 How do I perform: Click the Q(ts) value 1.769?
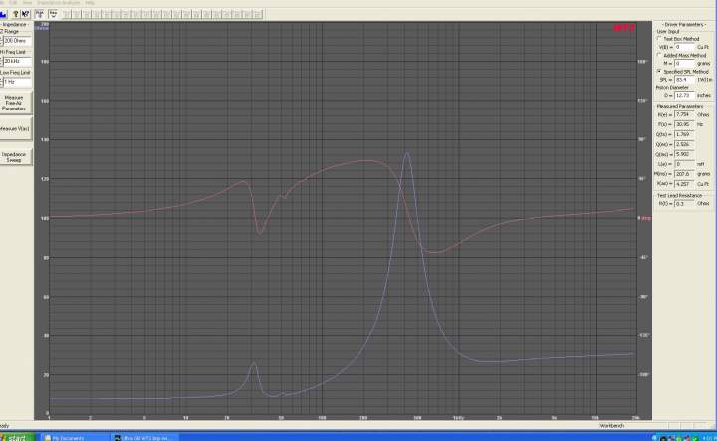684,134
